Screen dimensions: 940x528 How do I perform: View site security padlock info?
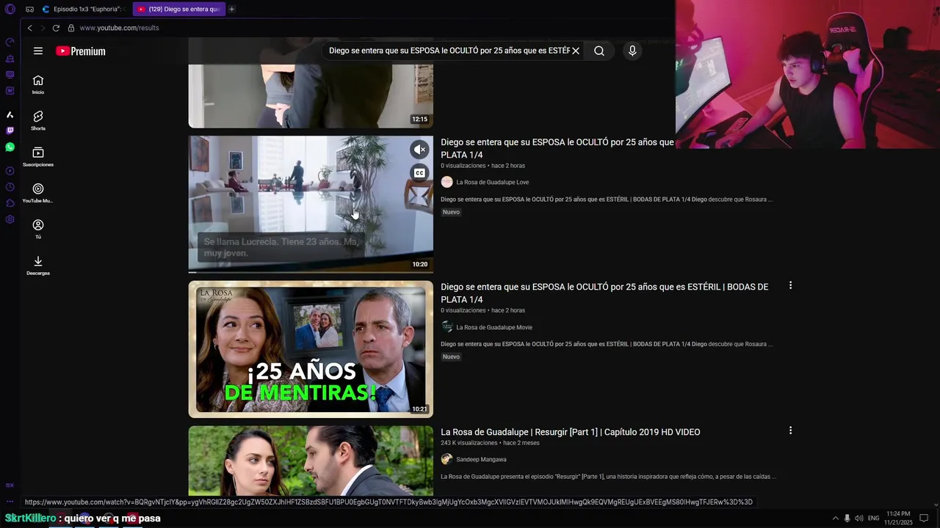71,28
